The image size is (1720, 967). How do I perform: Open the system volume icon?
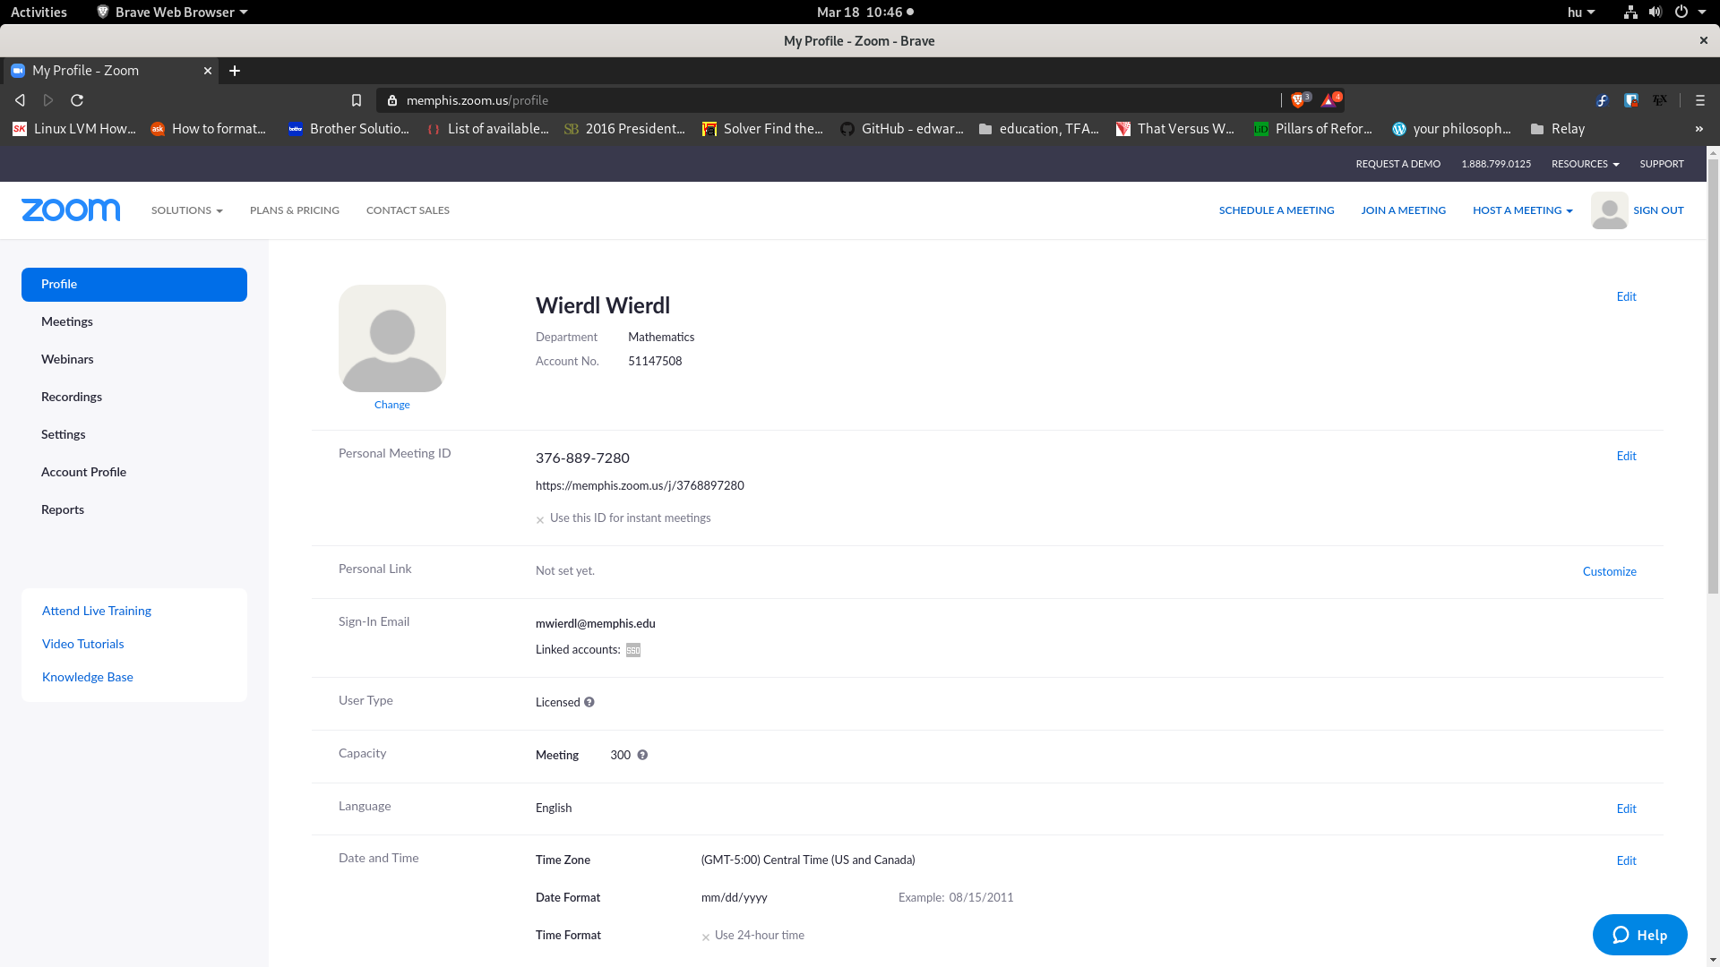coord(1655,12)
